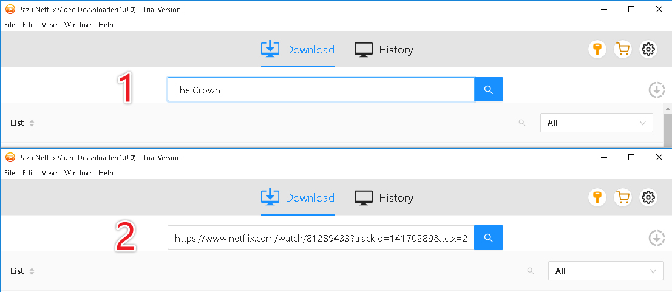Switch to History tab in top window
The width and height of the screenshot is (672, 292).
pyautogui.click(x=384, y=50)
